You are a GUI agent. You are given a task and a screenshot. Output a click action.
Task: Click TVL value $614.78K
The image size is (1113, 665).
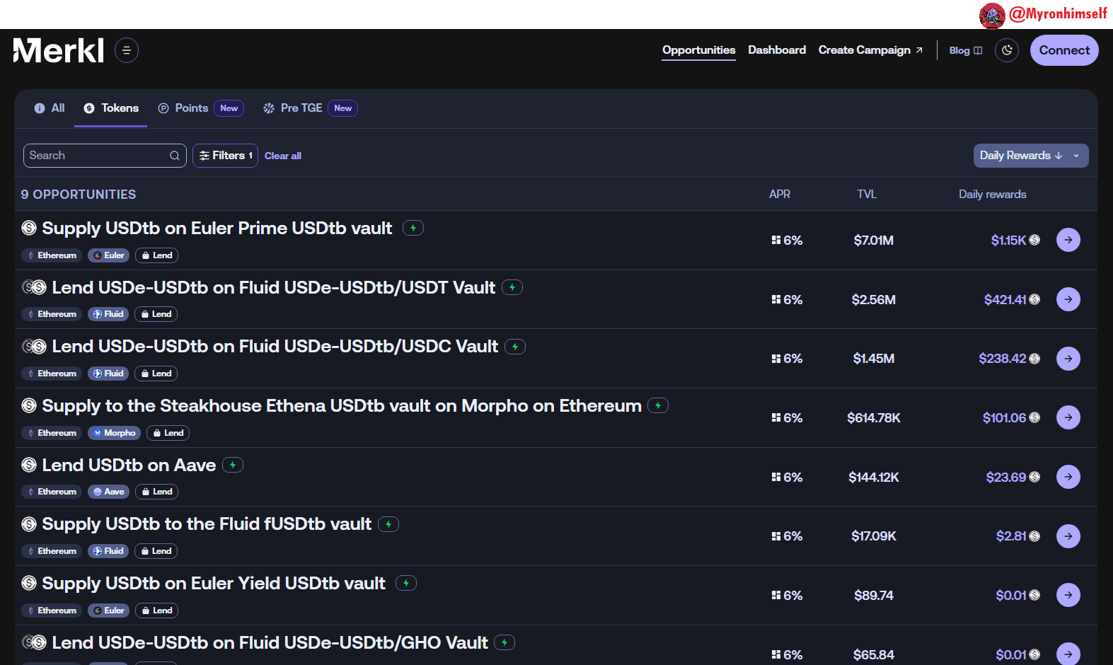click(x=874, y=418)
